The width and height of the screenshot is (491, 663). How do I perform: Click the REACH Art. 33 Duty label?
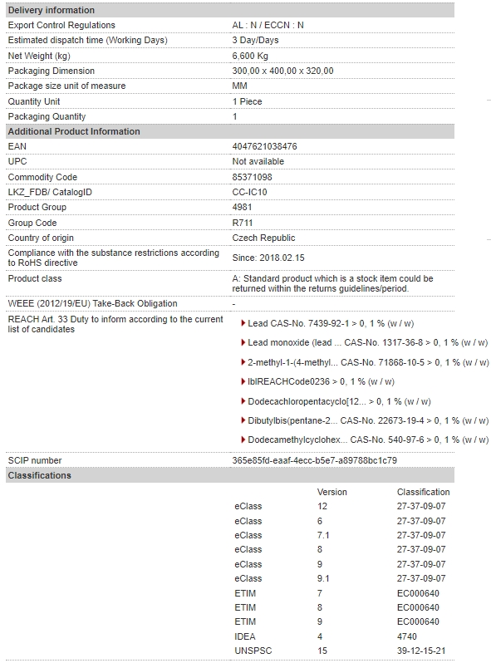pos(115,324)
